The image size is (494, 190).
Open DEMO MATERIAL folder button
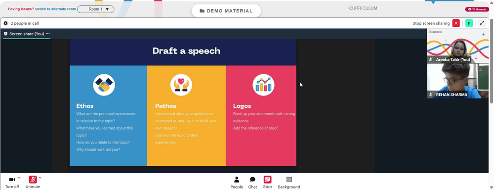226,11
